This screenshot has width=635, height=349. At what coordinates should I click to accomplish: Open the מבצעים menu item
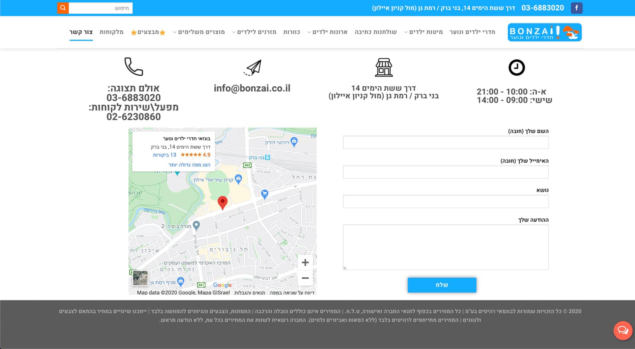[148, 32]
